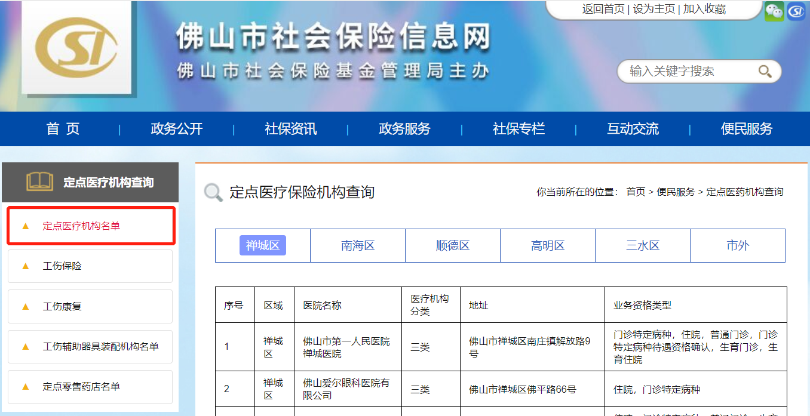Go to 社保资讯 section

pyautogui.click(x=290, y=129)
